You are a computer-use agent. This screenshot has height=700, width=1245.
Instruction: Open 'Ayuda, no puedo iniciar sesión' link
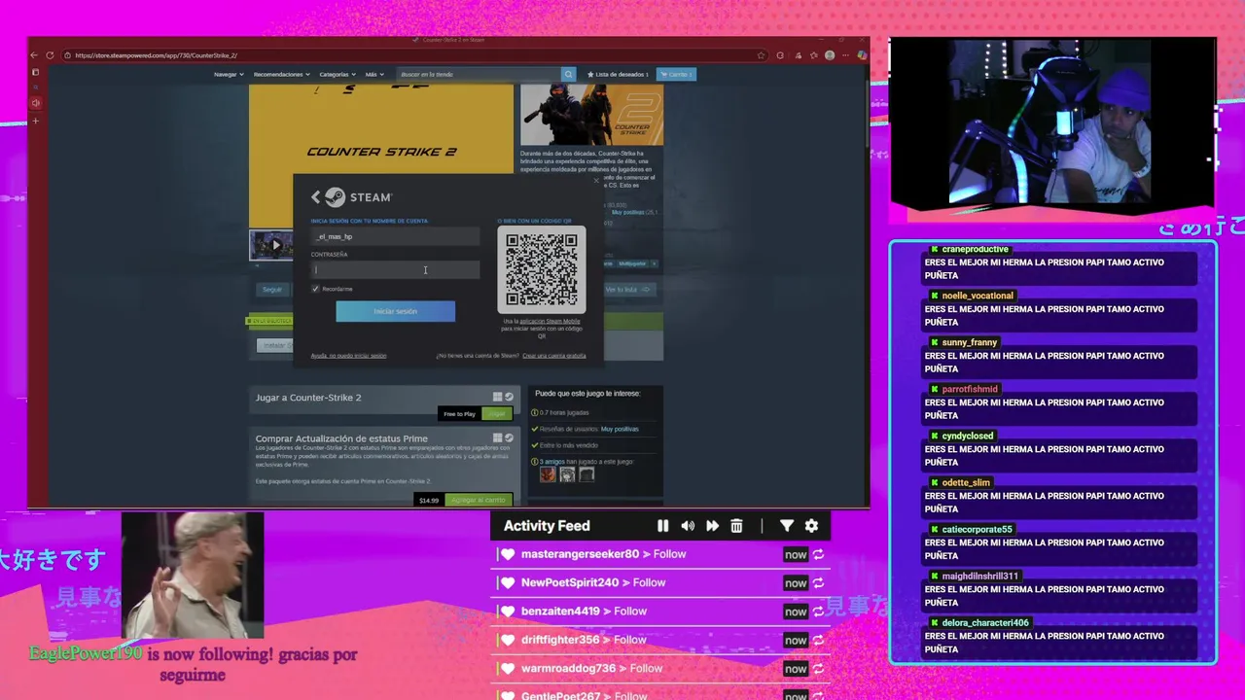[x=348, y=356]
